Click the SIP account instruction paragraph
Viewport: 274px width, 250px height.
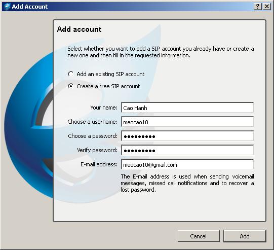[x=161, y=52]
